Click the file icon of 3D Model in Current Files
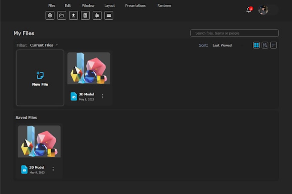 (74, 96)
